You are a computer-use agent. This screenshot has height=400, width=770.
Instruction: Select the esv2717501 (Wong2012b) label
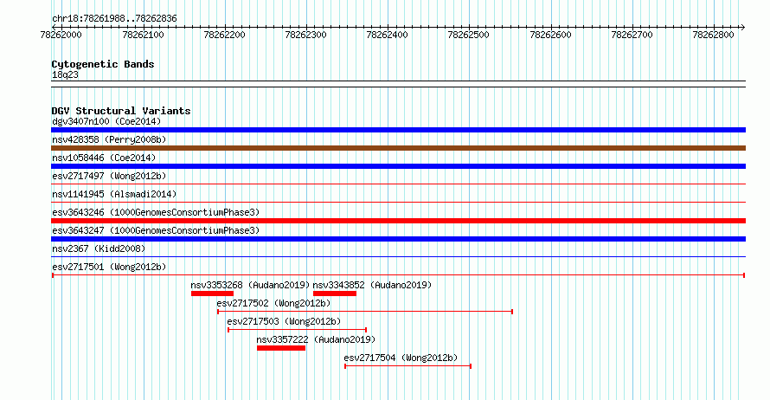tap(109, 267)
